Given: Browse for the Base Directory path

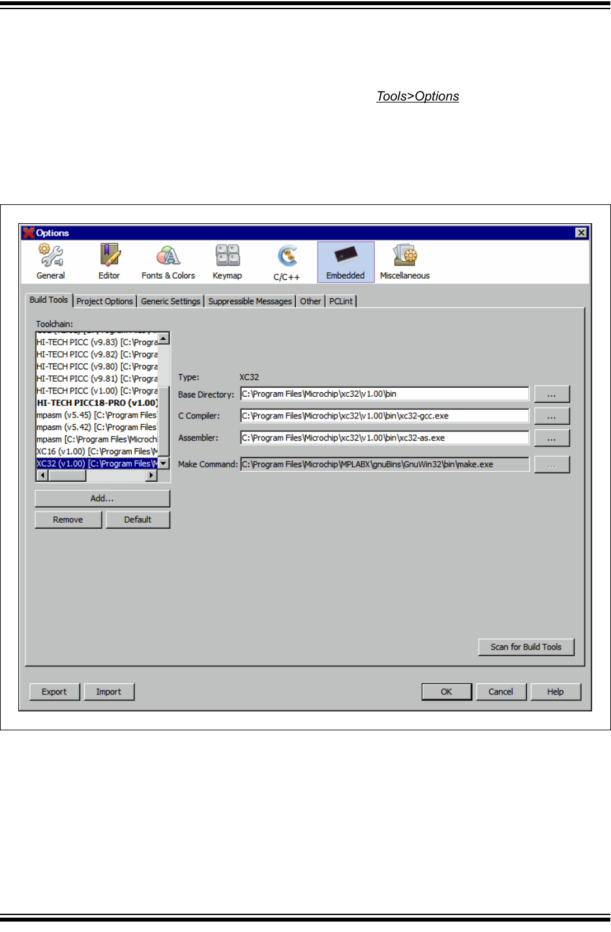Looking at the screenshot, I should [x=552, y=394].
